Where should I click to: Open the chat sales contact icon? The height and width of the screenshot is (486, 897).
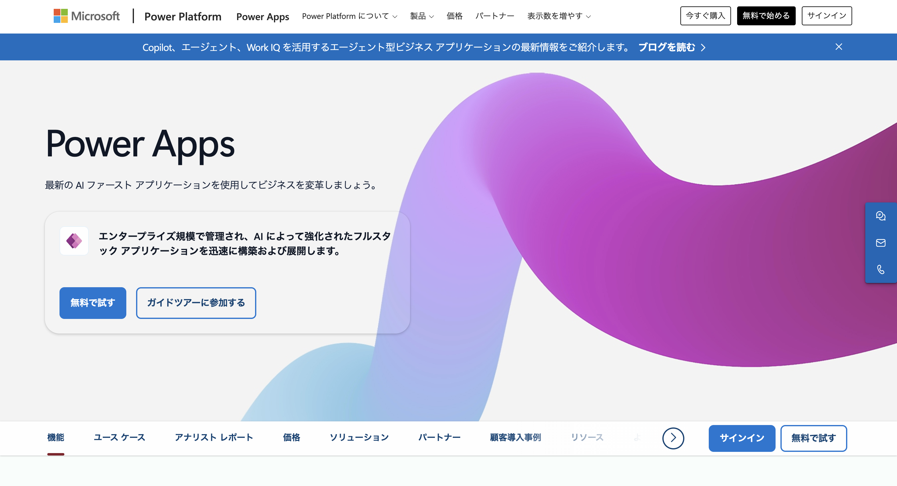pyautogui.click(x=881, y=216)
